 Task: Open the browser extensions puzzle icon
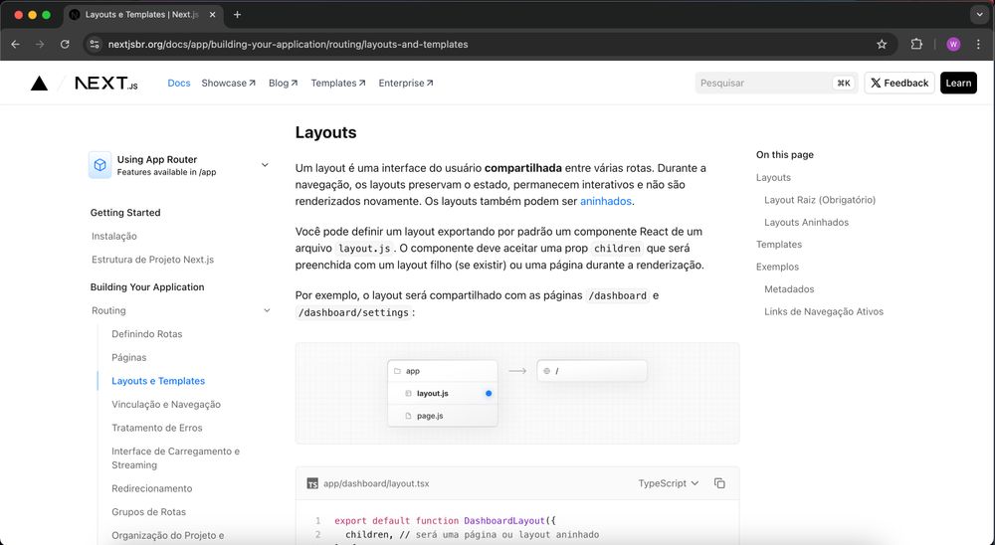click(916, 45)
